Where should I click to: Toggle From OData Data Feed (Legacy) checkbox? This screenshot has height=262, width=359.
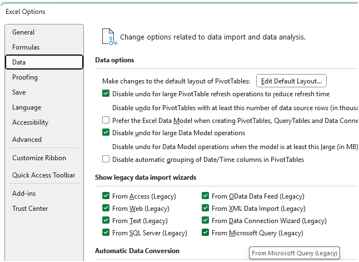pyautogui.click(x=206, y=196)
